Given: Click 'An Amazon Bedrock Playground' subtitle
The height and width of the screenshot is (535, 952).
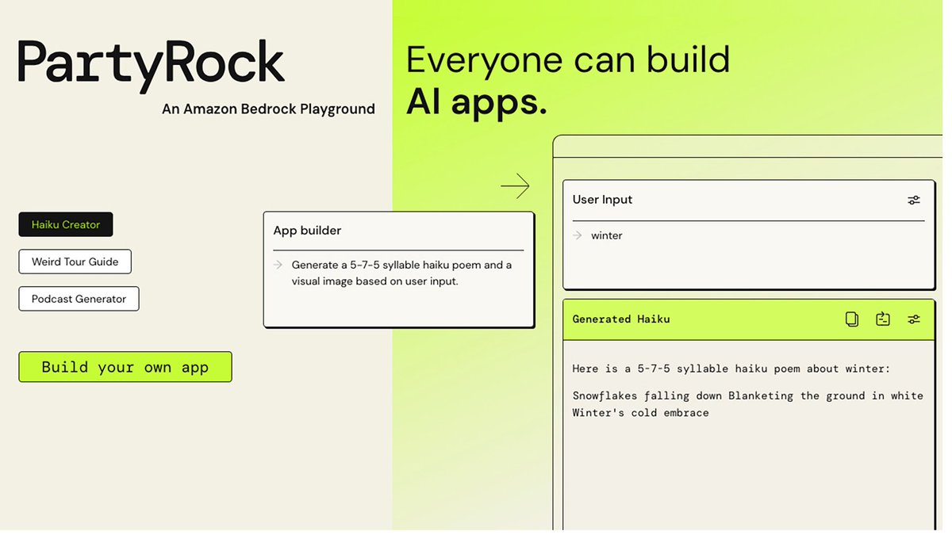Looking at the screenshot, I should (268, 109).
